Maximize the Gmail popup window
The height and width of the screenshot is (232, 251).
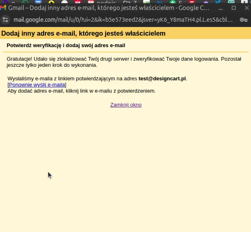click(234, 8)
